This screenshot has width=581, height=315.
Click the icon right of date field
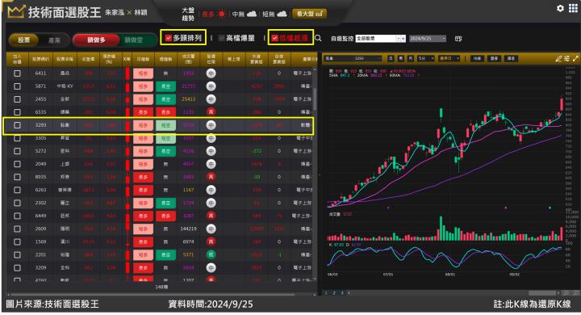pos(458,39)
